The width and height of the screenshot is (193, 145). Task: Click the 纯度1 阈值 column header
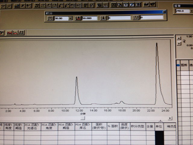pos(19,127)
